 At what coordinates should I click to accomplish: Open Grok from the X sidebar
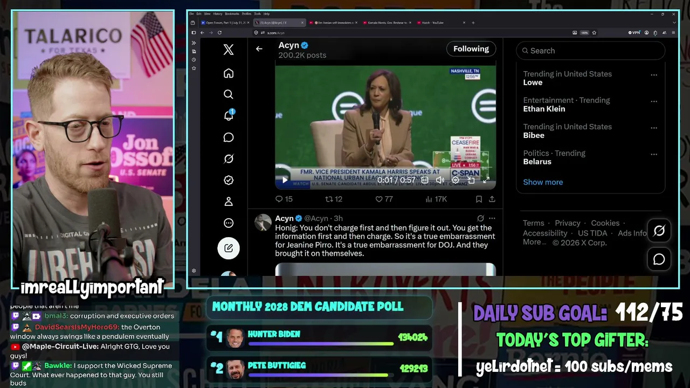pos(229,158)
